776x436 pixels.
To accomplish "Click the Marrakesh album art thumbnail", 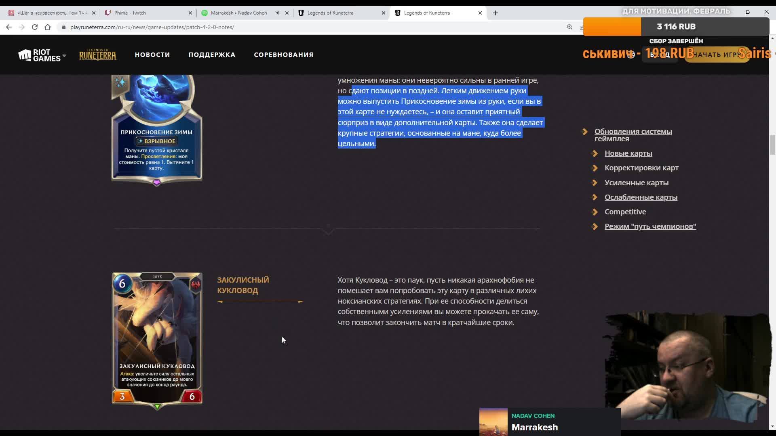I will click(493, 421).
